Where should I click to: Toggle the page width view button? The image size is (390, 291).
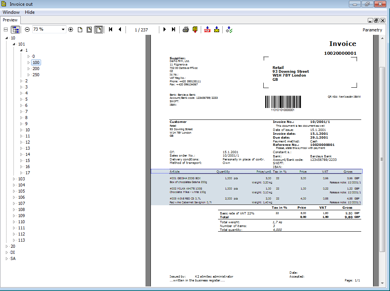pos(89,29)
